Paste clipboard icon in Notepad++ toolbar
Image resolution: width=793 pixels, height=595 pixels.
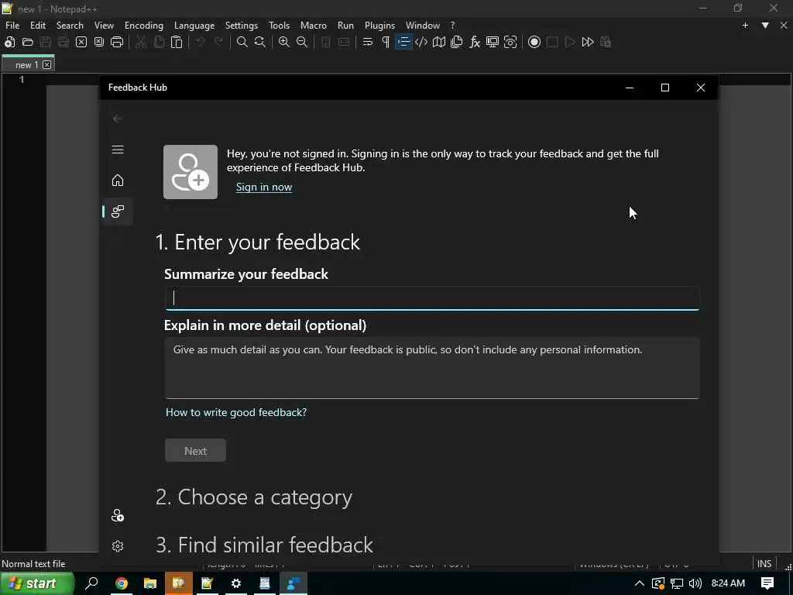click(x=177, y=42)
